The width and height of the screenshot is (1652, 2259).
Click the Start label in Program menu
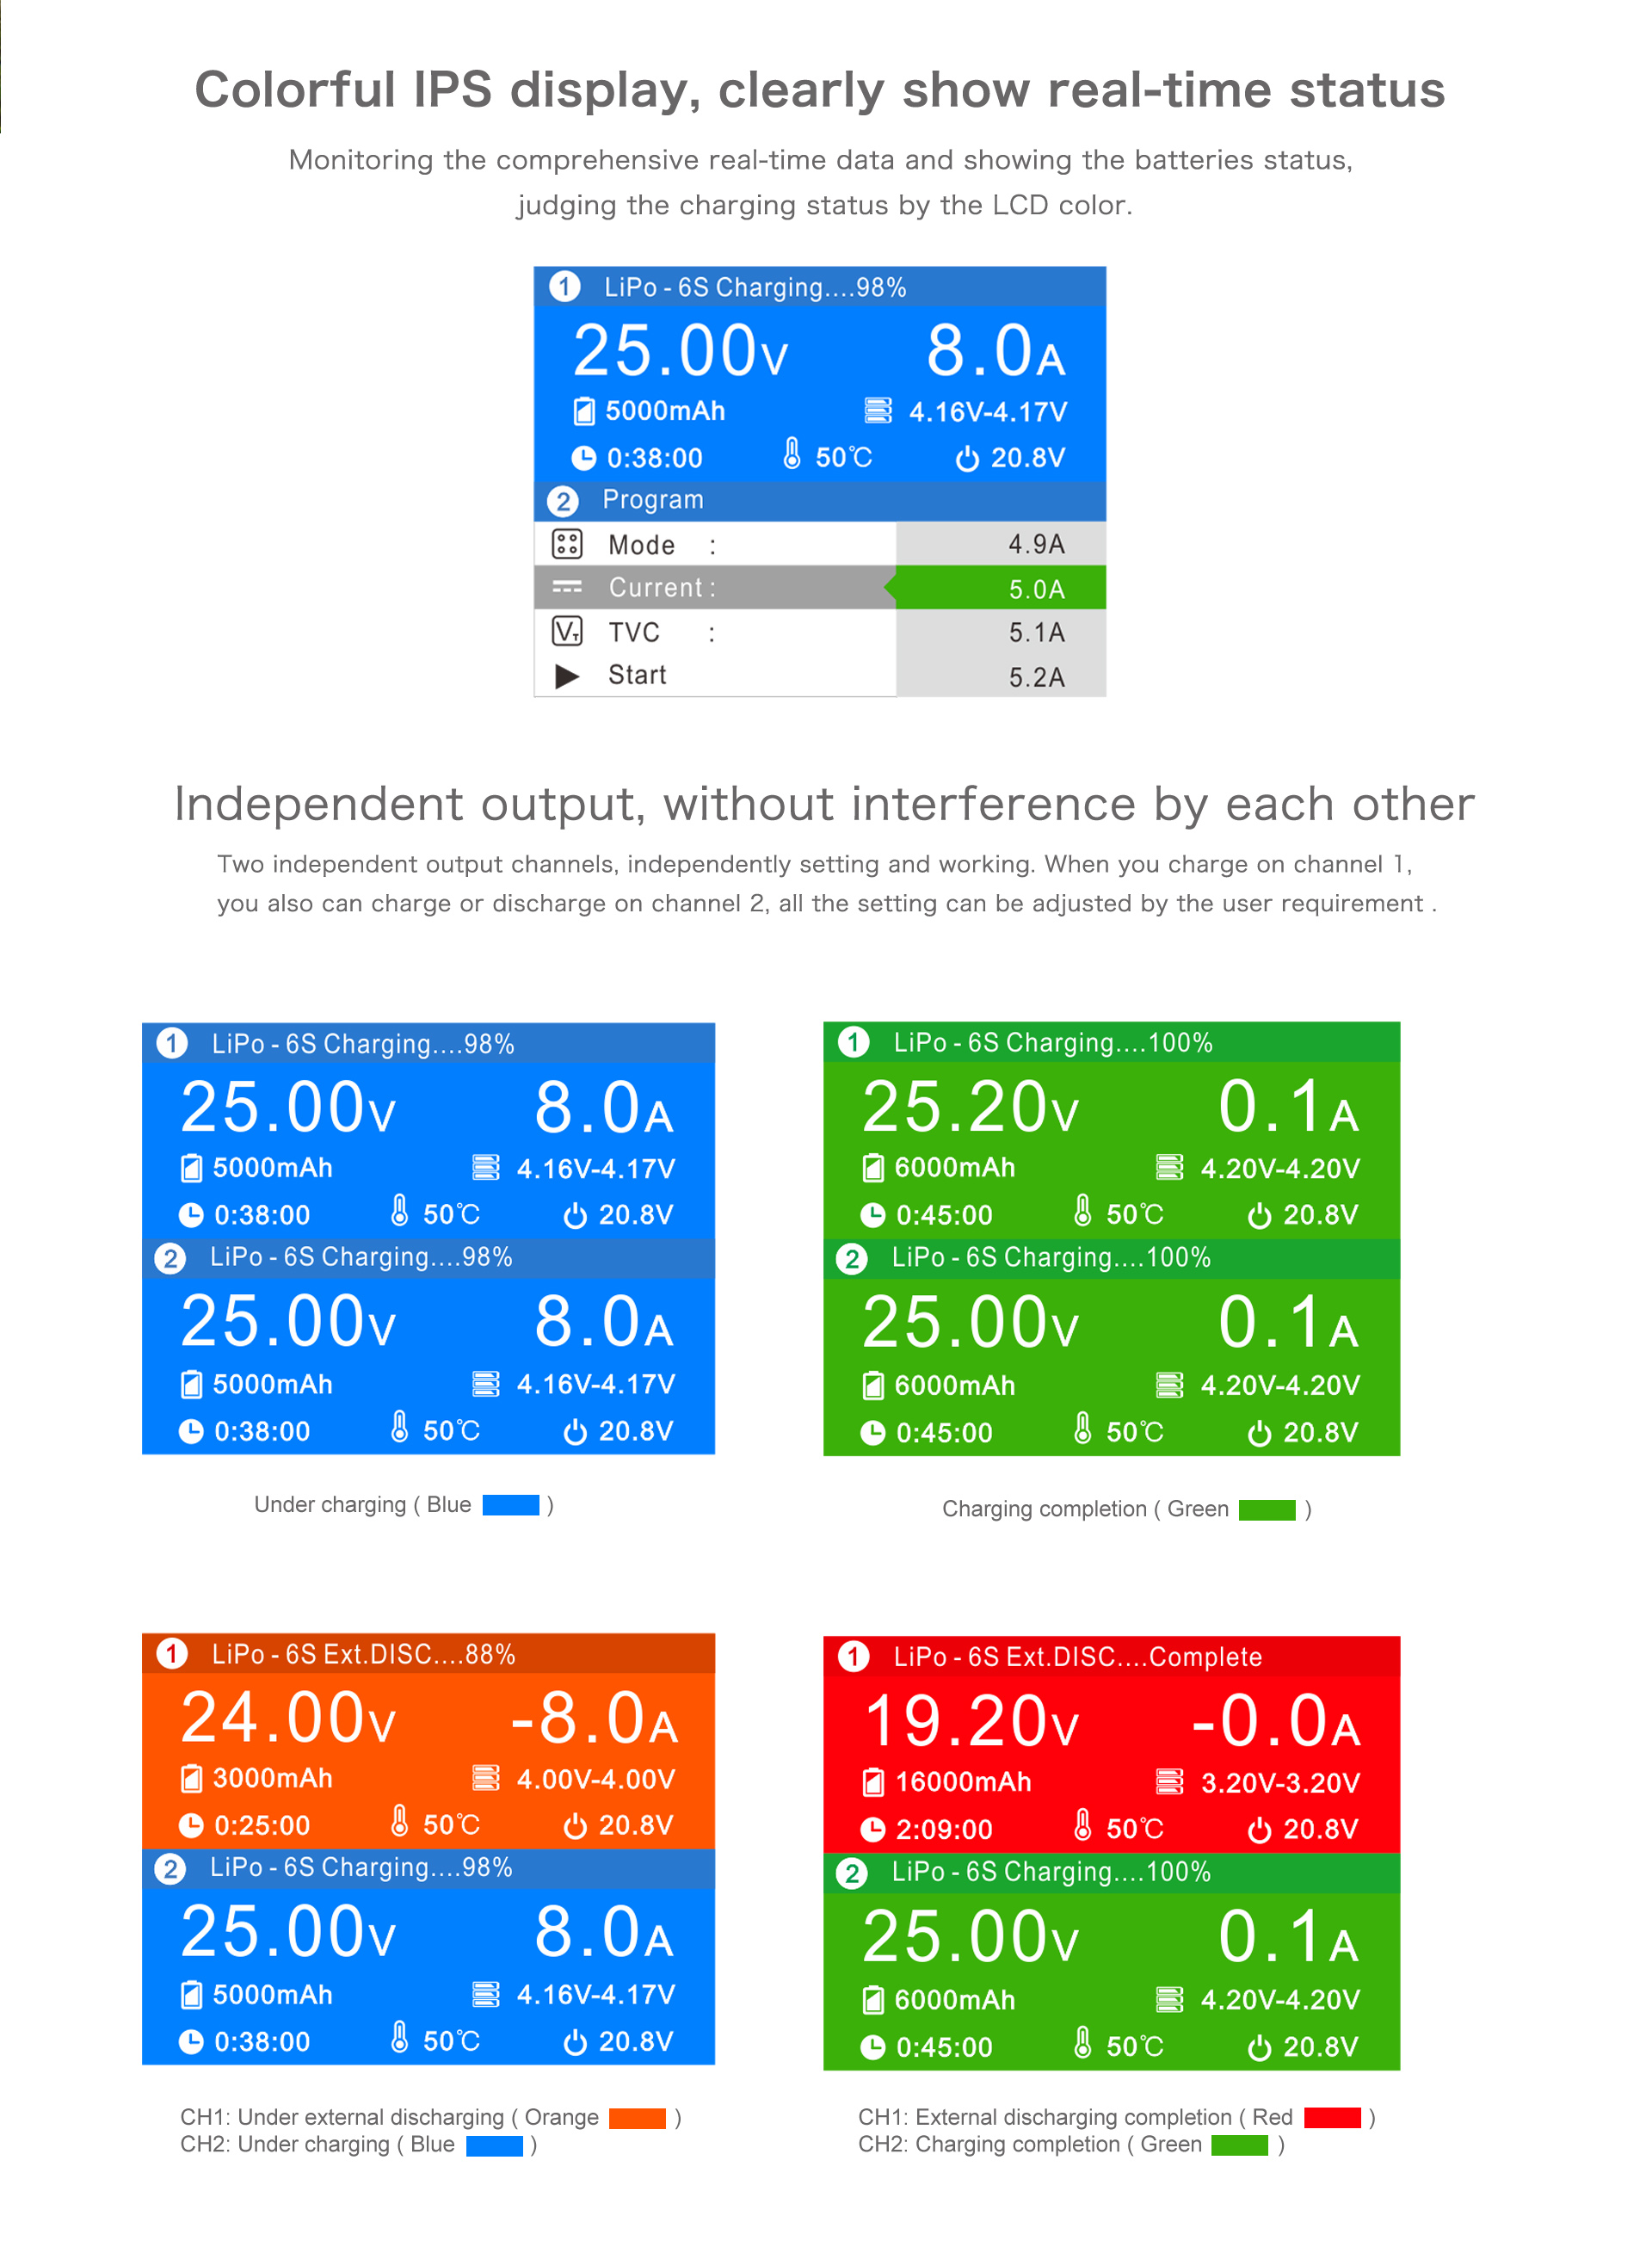click(637, 675)
